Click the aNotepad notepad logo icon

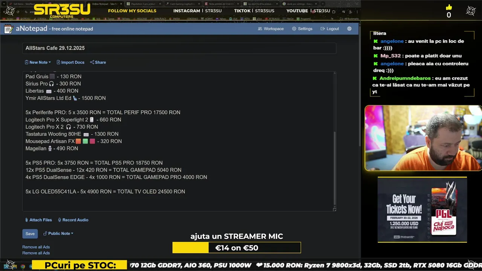pyautogui.click(x=9, y=29)
